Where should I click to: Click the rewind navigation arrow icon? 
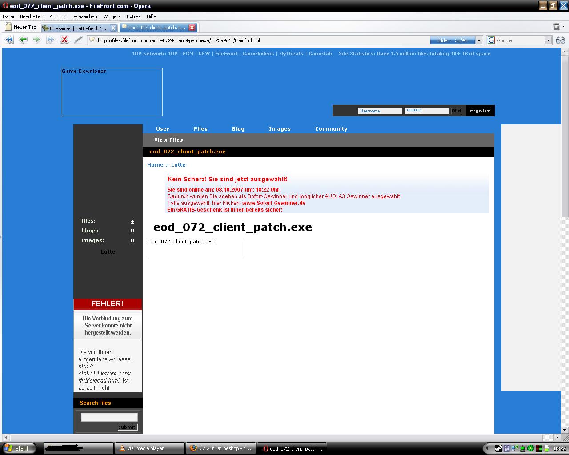[9, 40]
